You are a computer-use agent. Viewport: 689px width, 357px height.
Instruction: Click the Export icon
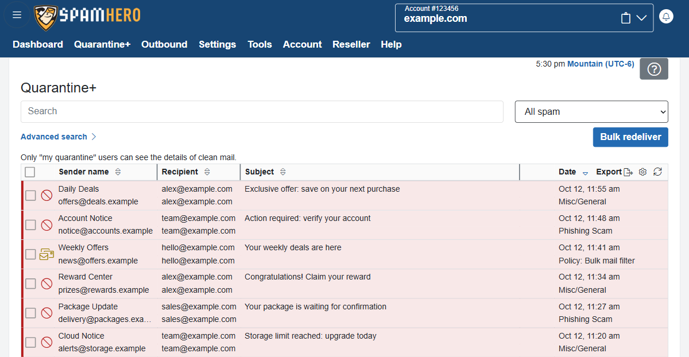coord(628,172)
